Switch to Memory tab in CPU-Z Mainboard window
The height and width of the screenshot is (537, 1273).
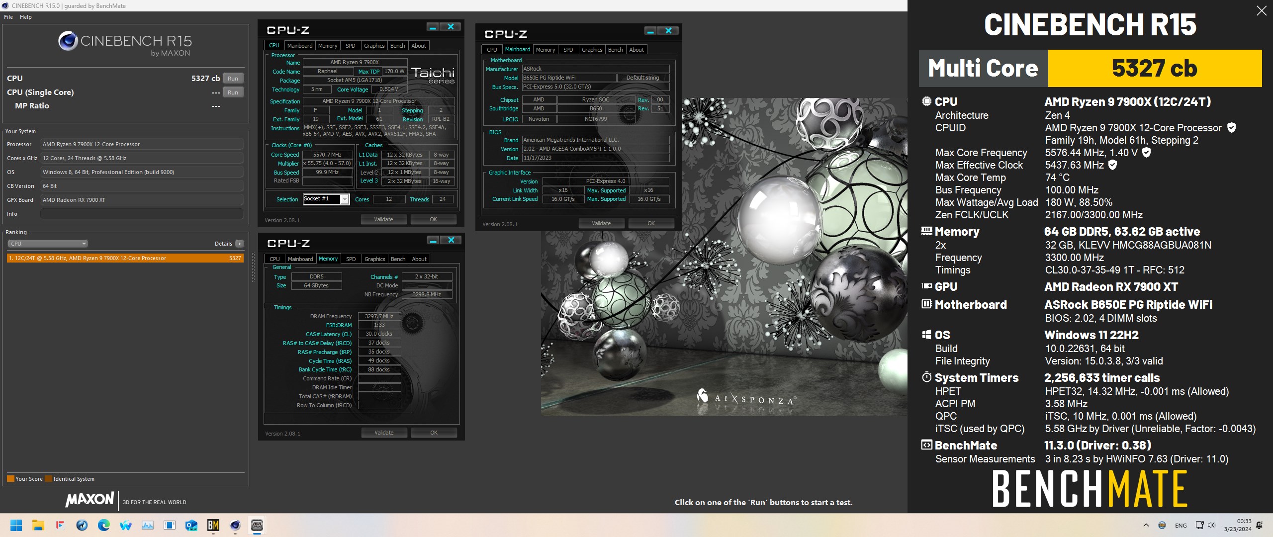[x=546, y=50]
